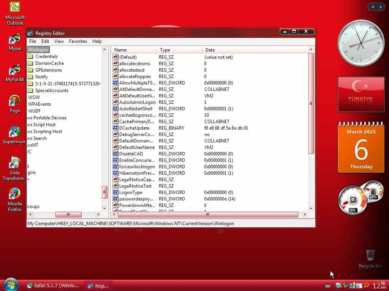This screenshot has width=389, height=291.
Task: Select the allocatecdroms value
Action: click(x=135, y=64)
